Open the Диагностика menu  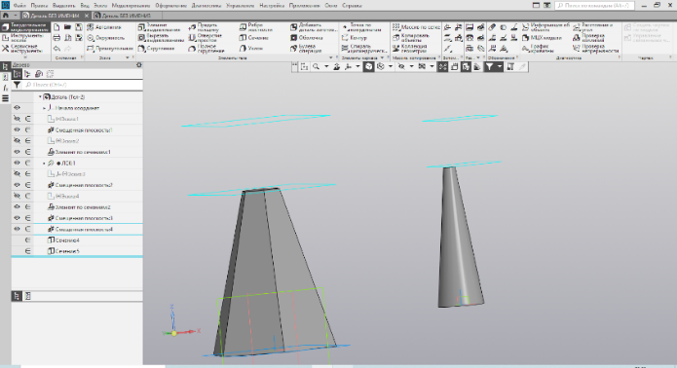(206, 6)
